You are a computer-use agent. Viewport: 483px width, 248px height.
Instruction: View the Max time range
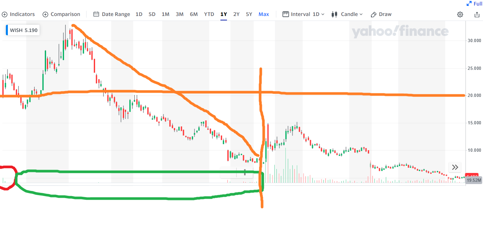tap(264, 14)
